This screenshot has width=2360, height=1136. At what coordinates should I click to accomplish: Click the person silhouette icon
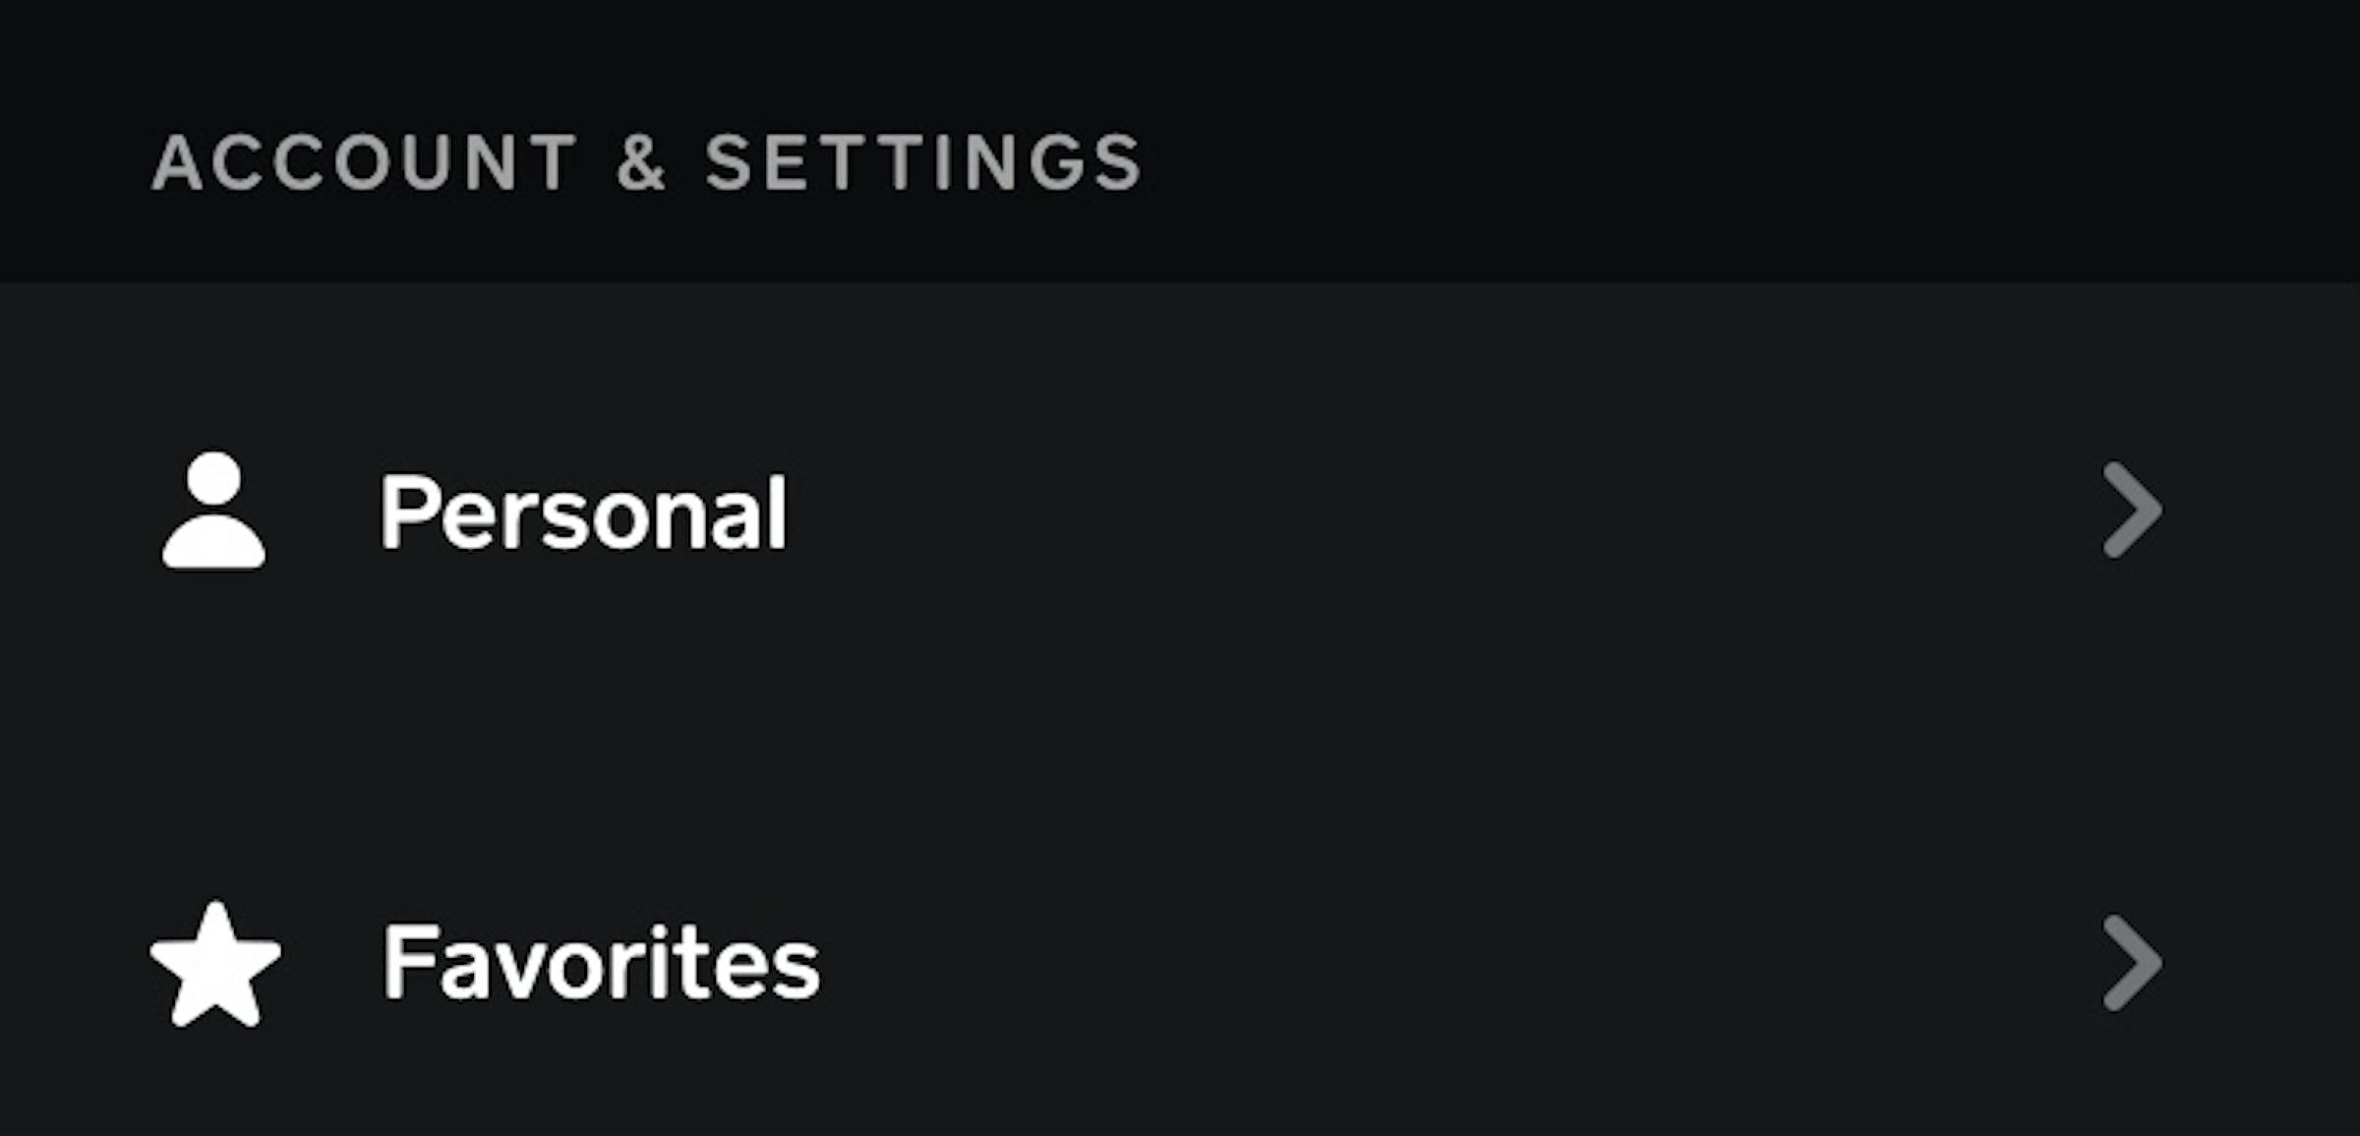pos(213,510)
